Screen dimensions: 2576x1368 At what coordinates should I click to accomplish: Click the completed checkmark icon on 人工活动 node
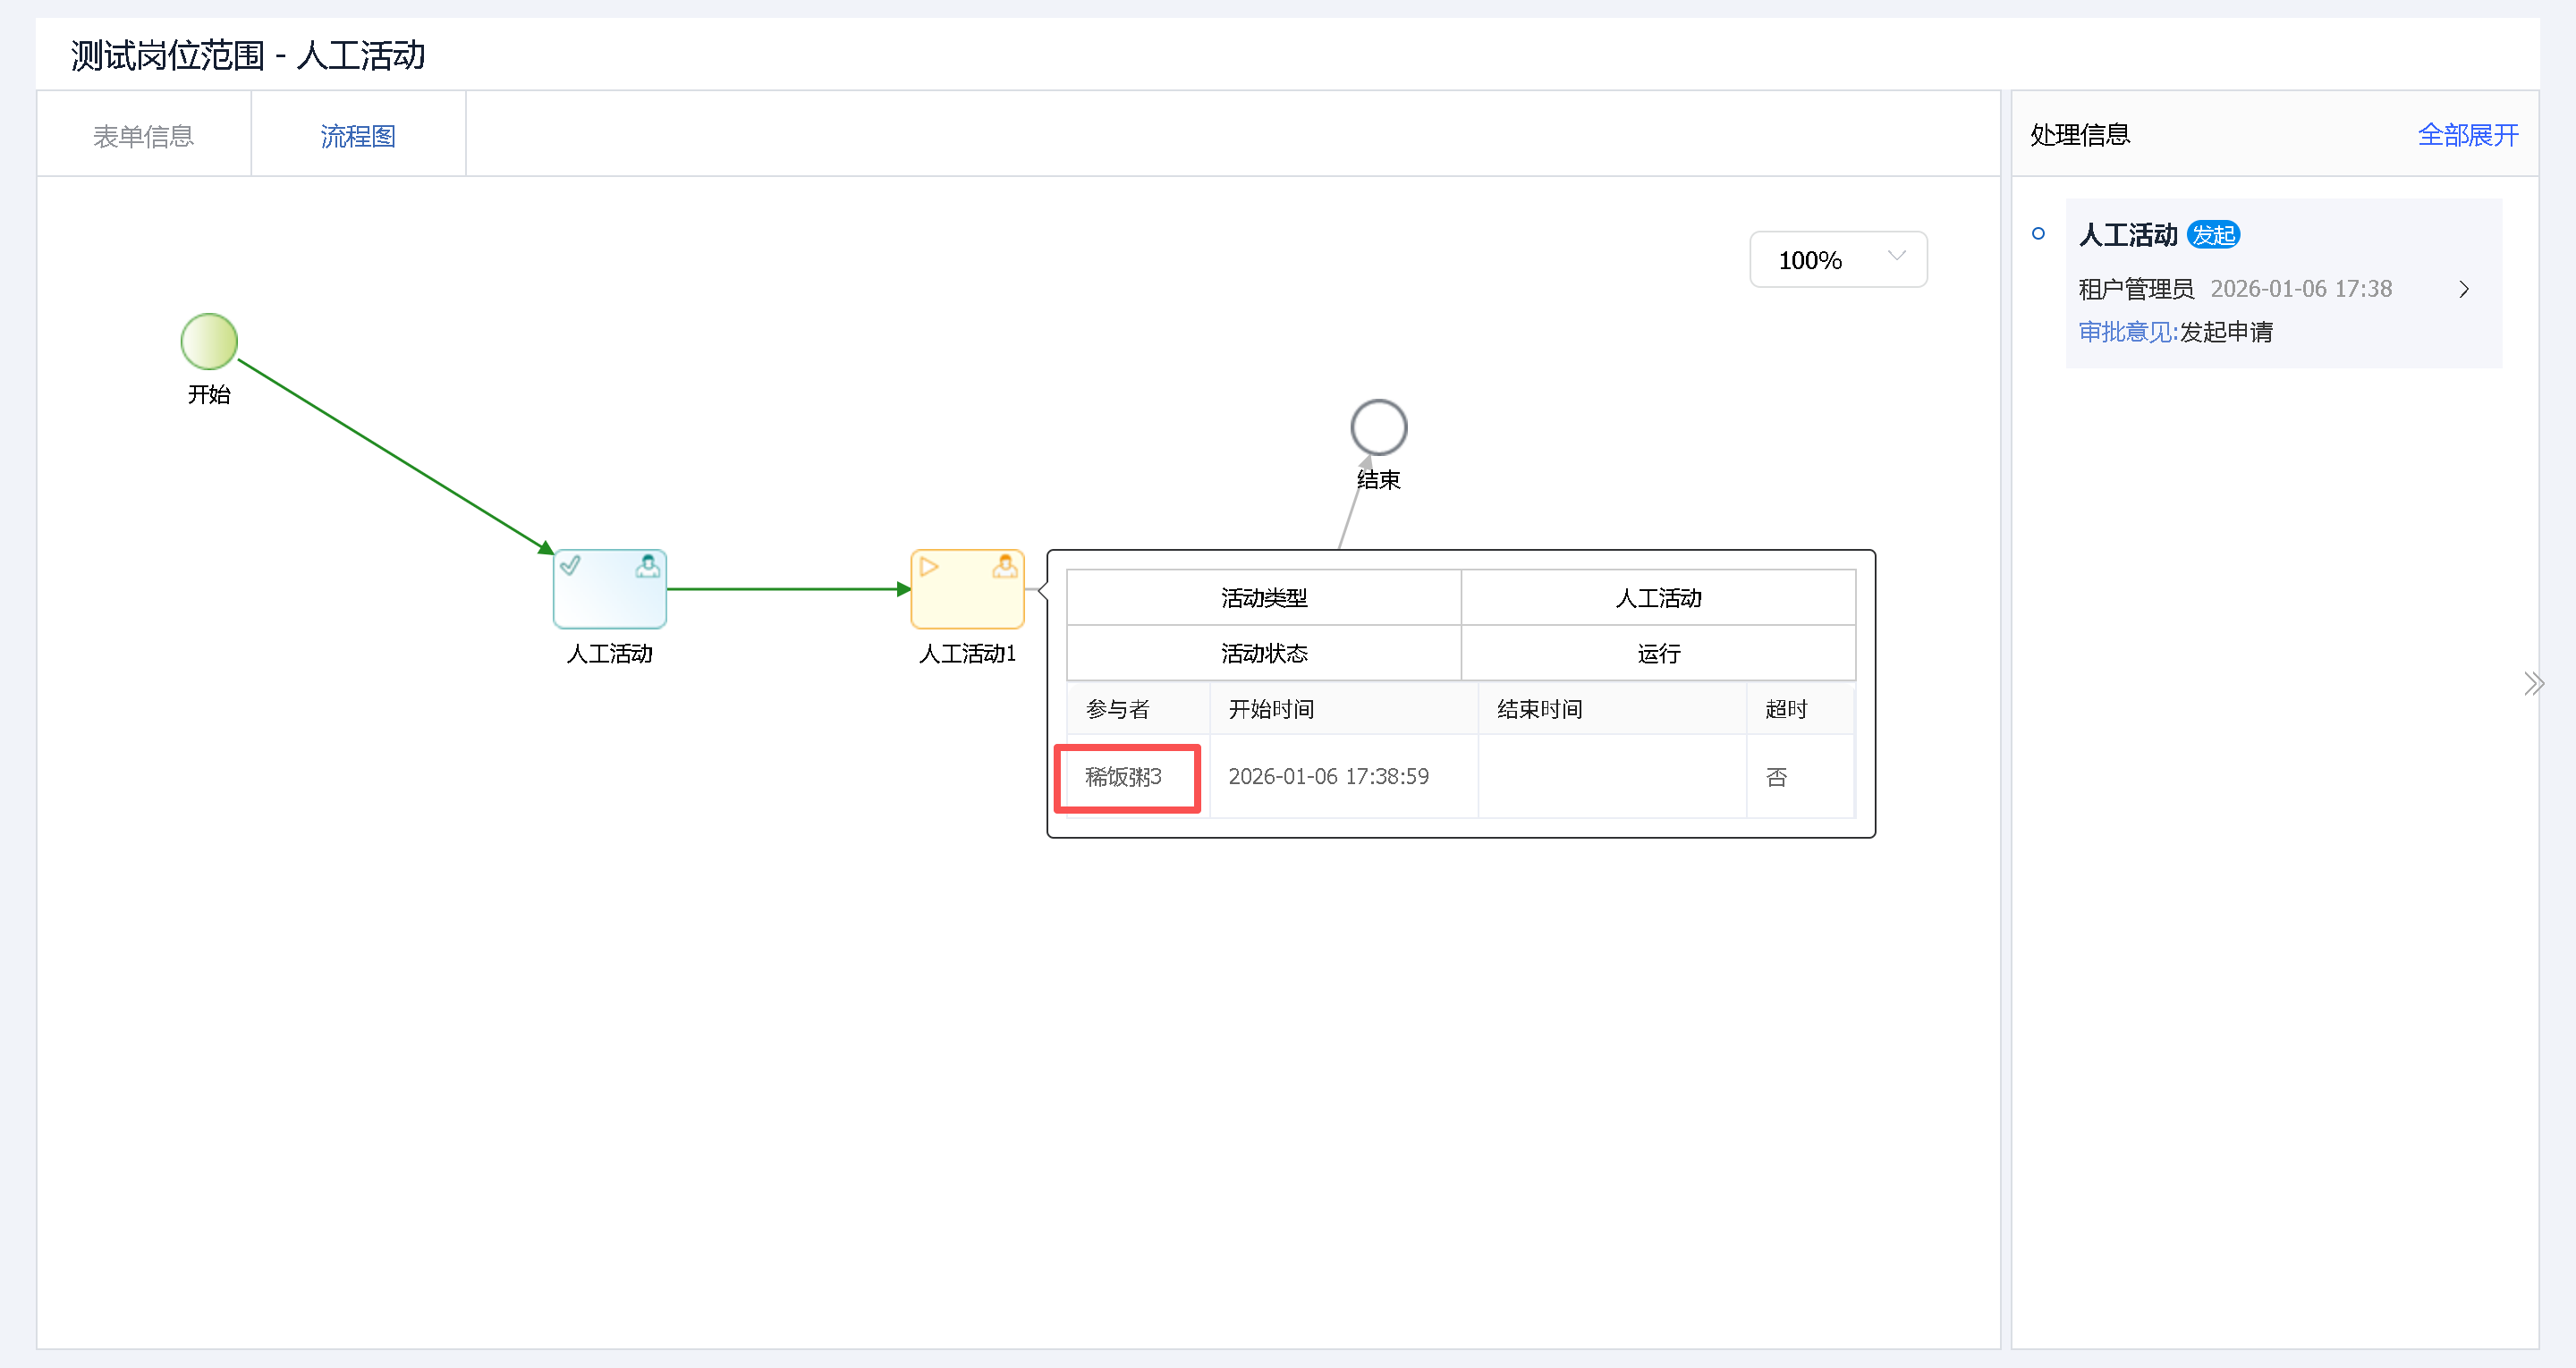click(x=571, y=566)
